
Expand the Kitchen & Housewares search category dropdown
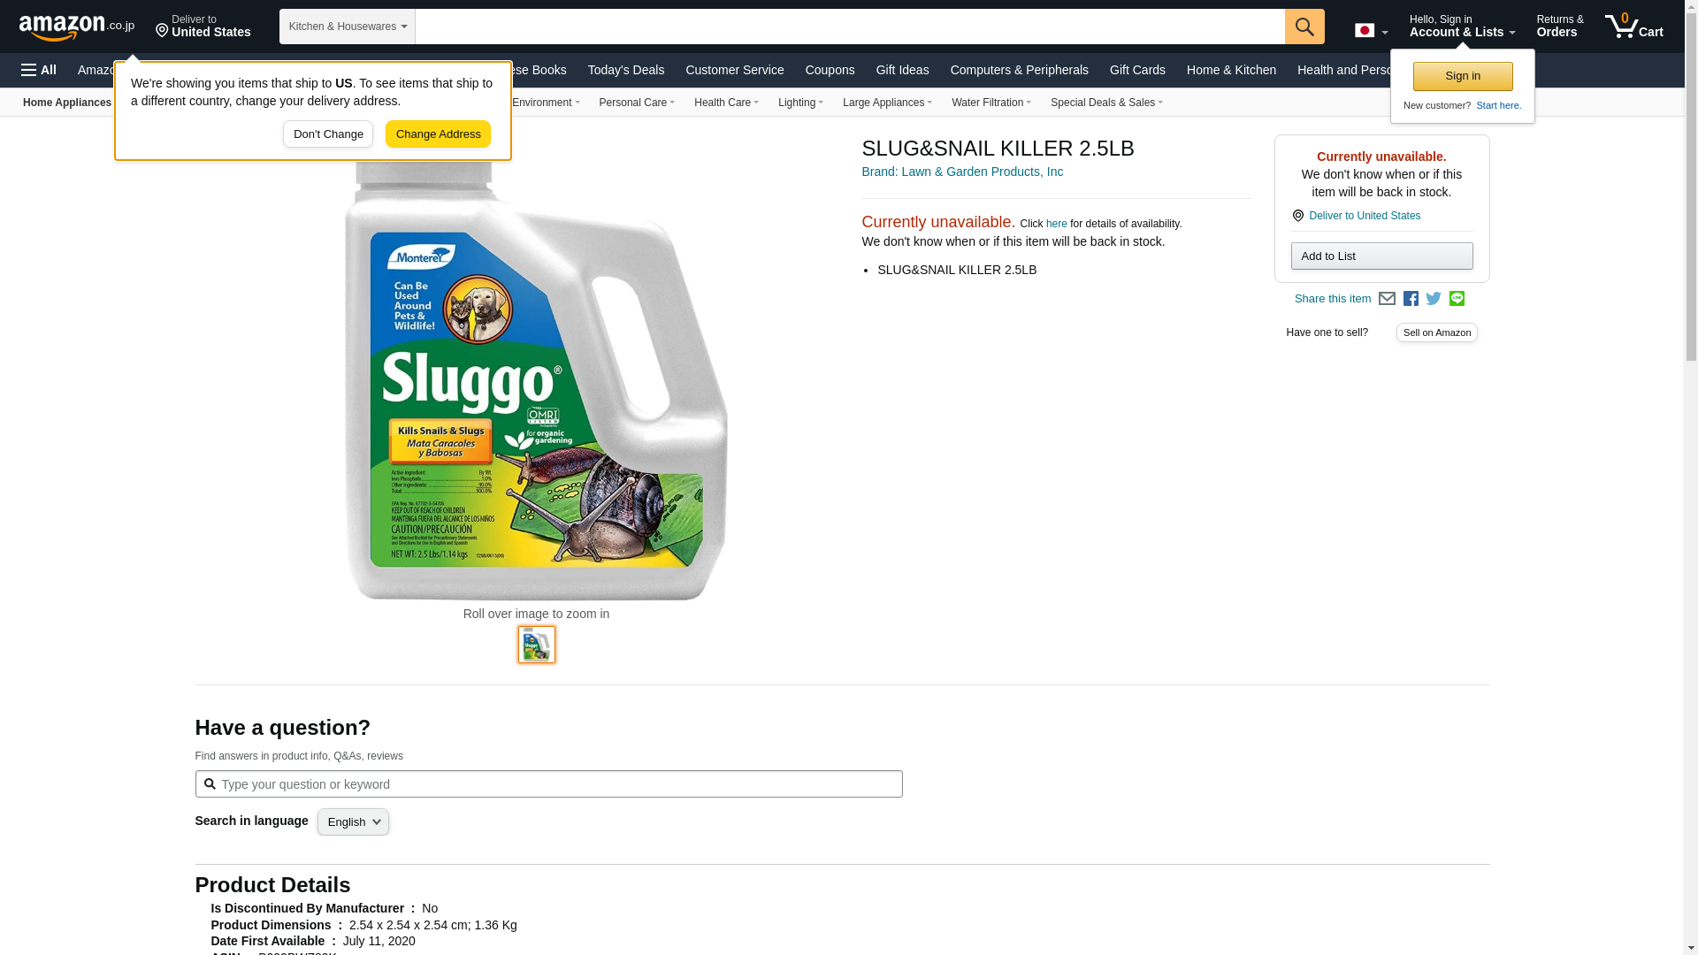click(348, 27)
